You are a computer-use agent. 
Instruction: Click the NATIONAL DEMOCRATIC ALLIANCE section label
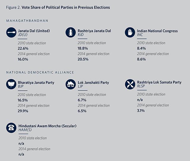40,72
